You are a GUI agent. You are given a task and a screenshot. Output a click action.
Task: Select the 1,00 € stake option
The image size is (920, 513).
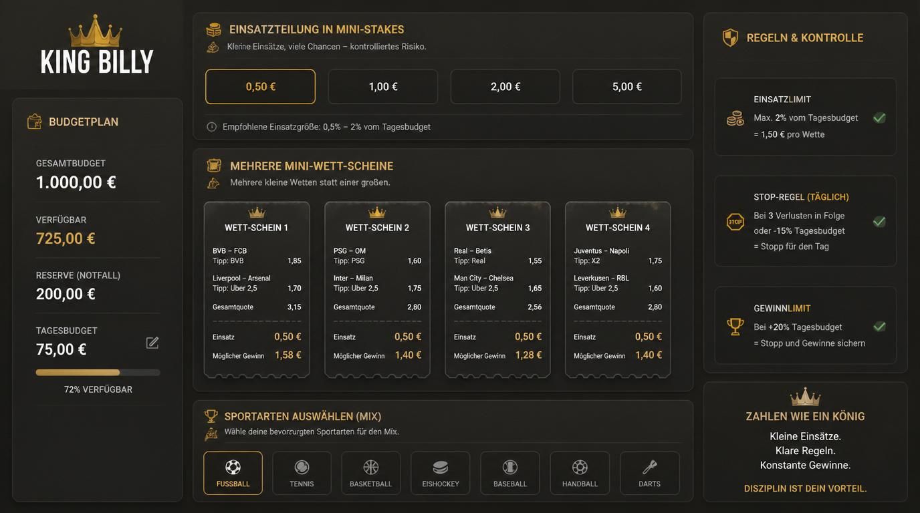click(383, 87)
